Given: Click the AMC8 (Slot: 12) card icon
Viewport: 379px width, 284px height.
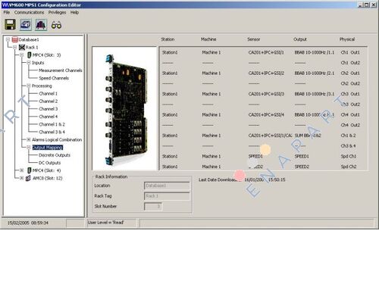Looking at the screenshot, I should pos(29,178).
